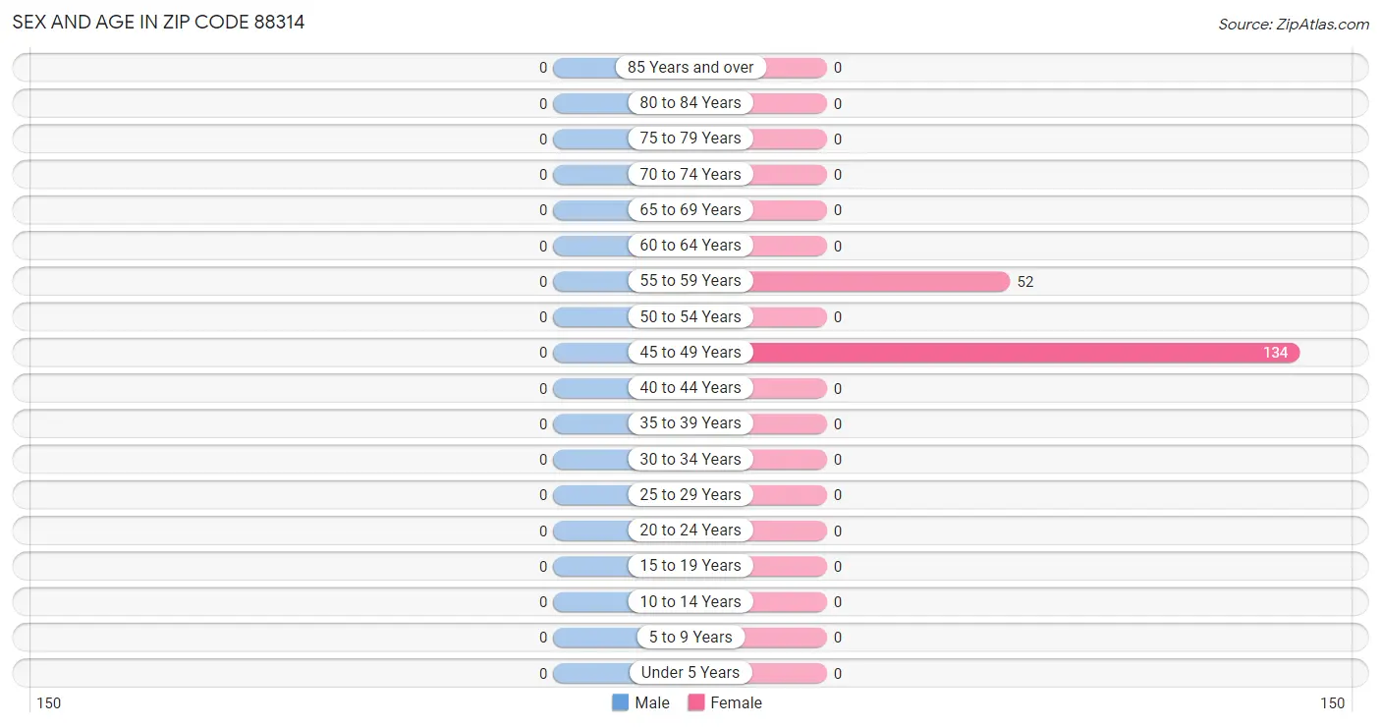
Task: Click the 45 to 49 Years label
Action: pos(690,353)
